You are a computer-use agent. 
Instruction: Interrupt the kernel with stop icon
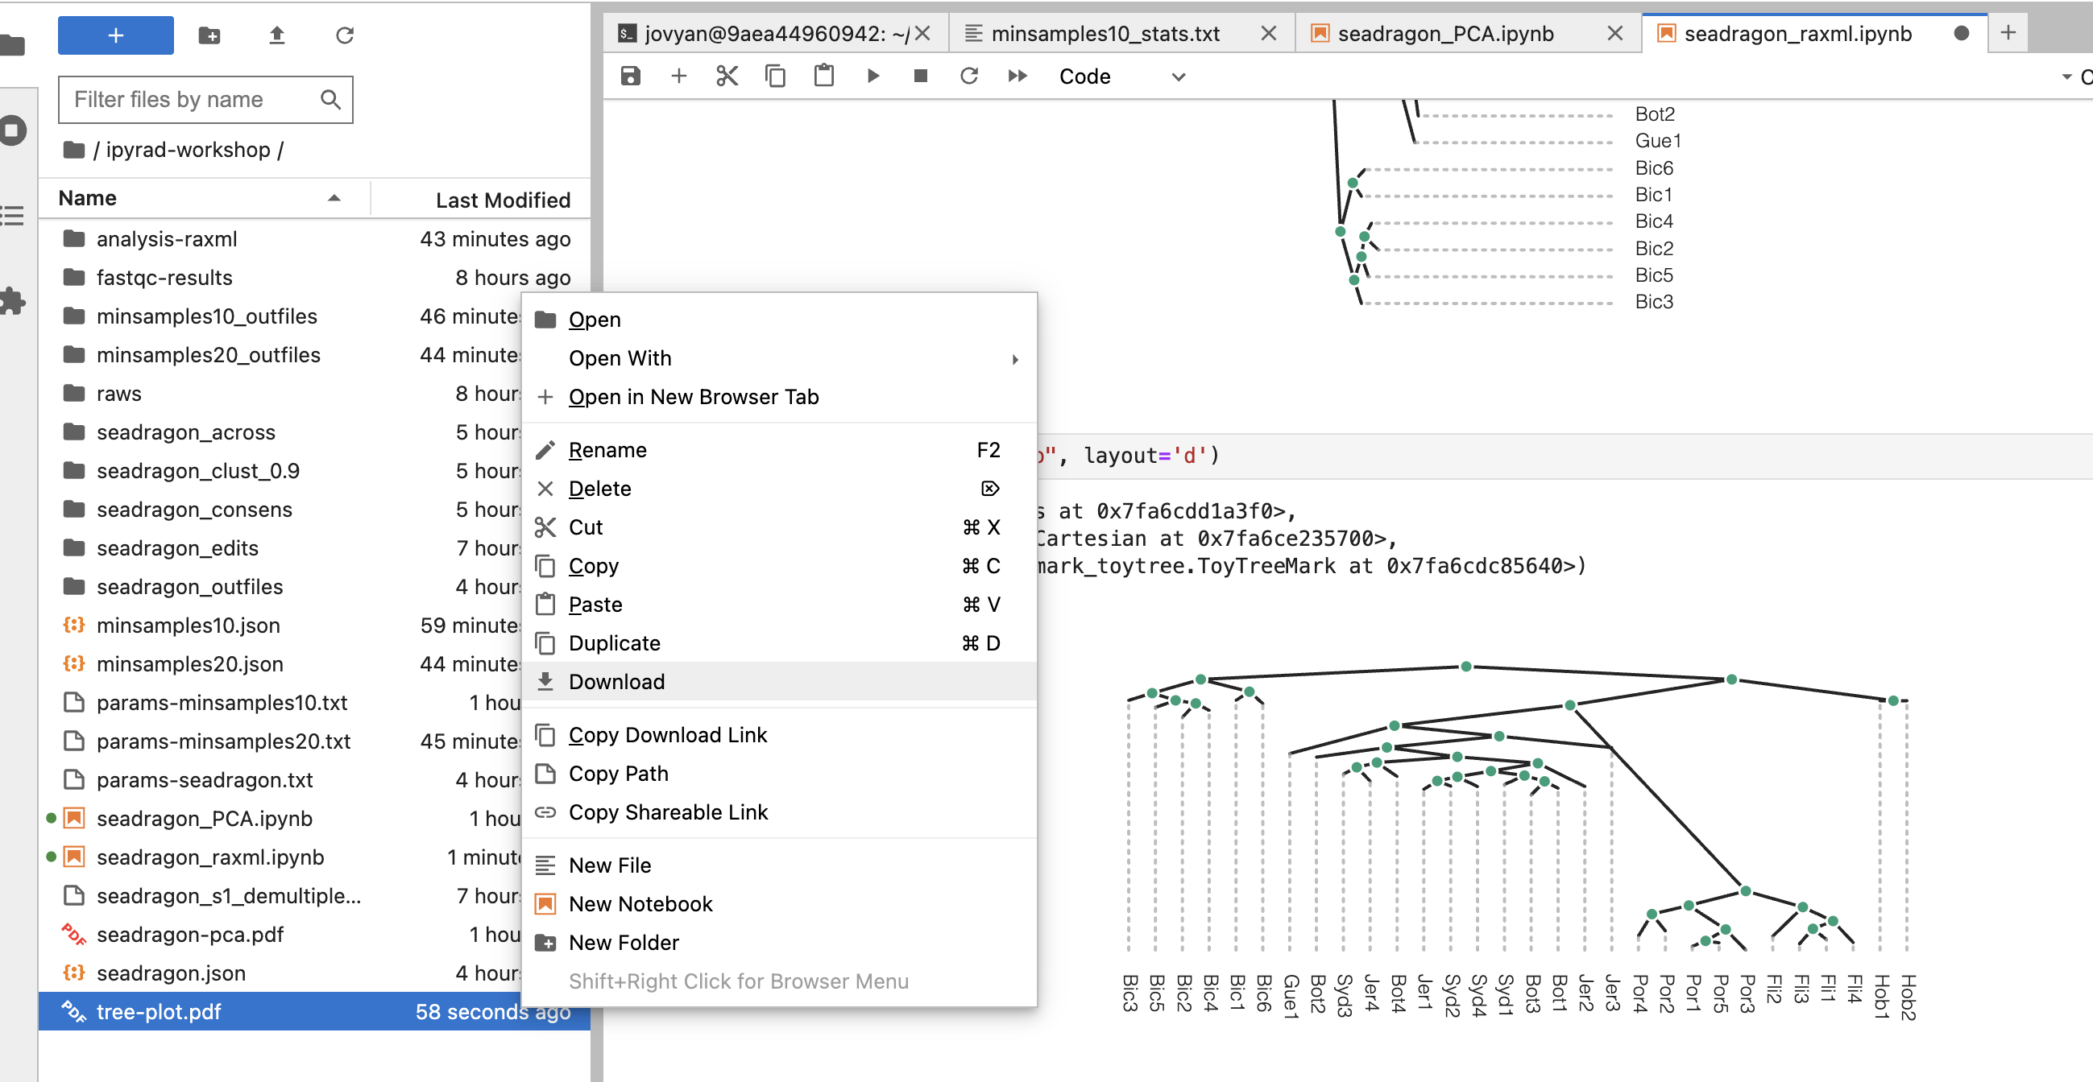[921, 76]
